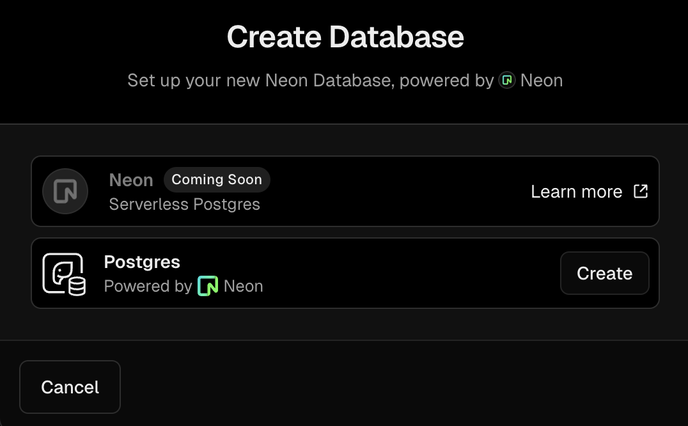
Task: Click the Create button for Postgres
Action: 604,273
